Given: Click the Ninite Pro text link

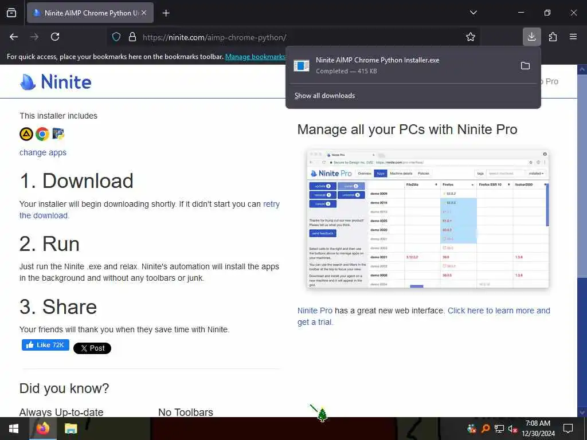Looking at the screenshot, I should tap(315, 311).
